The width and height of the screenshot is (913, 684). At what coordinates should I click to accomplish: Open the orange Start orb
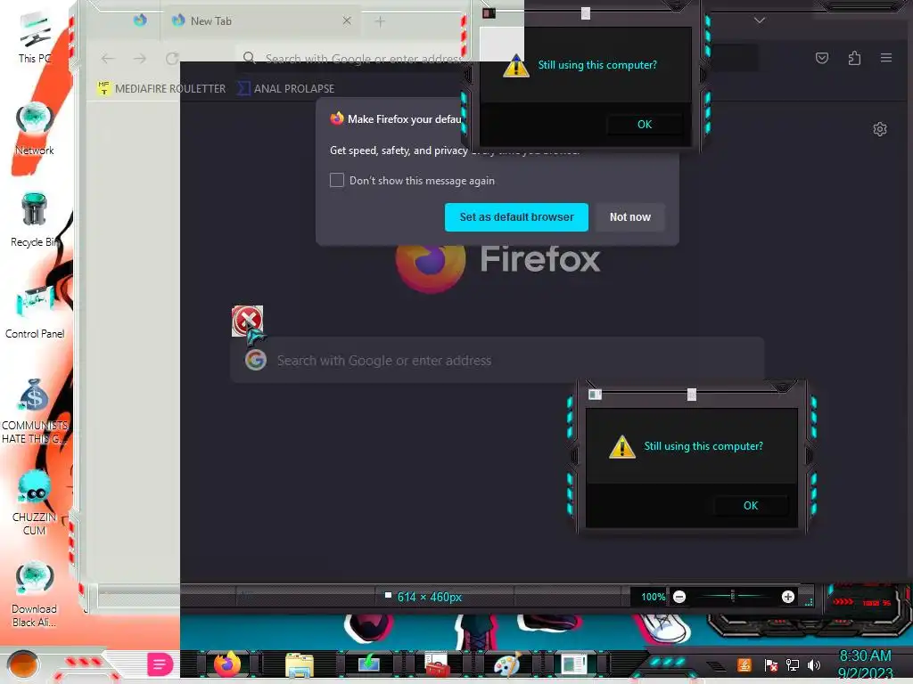(23, 664)
